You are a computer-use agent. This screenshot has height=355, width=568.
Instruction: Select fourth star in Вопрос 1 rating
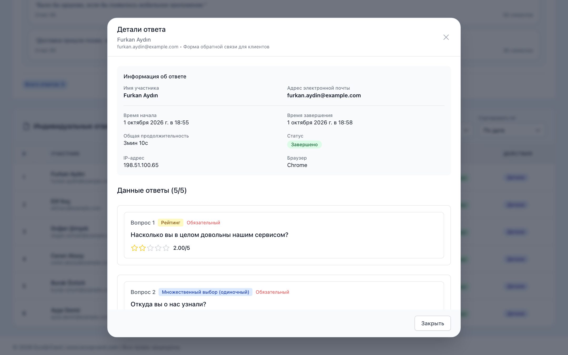point(158,248)
